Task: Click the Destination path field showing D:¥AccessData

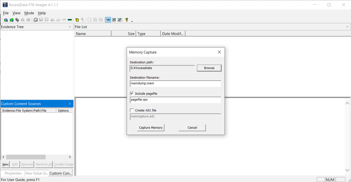Action: point(162,68)
